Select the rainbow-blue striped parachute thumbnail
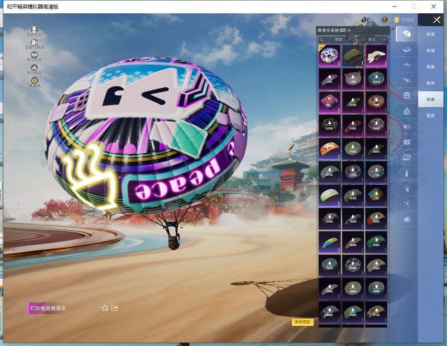The width and height of the screenshot is (447, 346). [x=329, y=242]
